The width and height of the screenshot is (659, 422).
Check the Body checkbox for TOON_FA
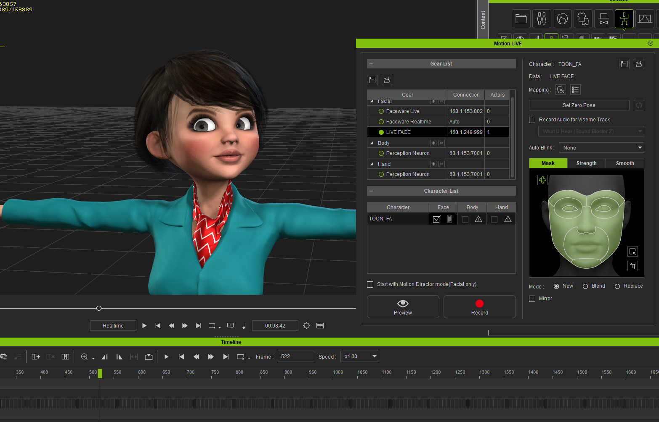(465, 219)
